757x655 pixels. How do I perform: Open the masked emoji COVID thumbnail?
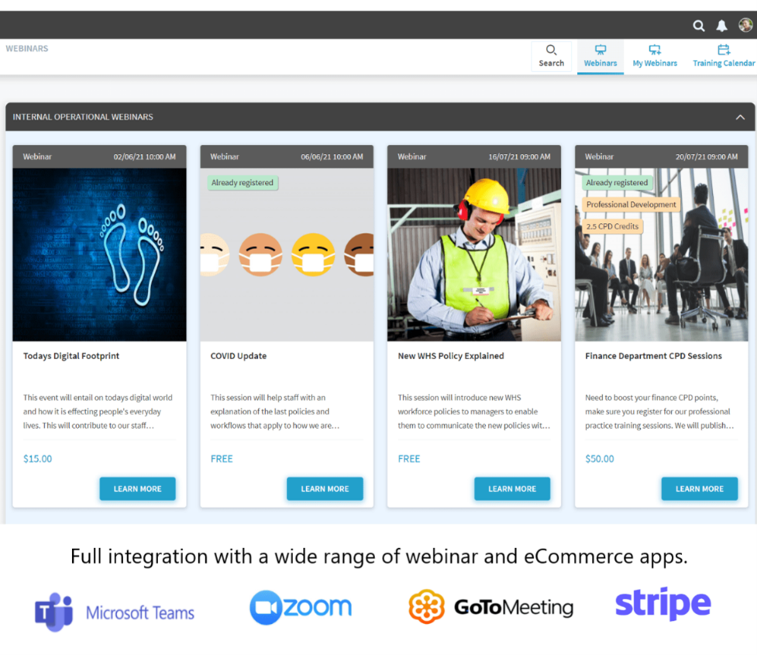click(287, 255)
